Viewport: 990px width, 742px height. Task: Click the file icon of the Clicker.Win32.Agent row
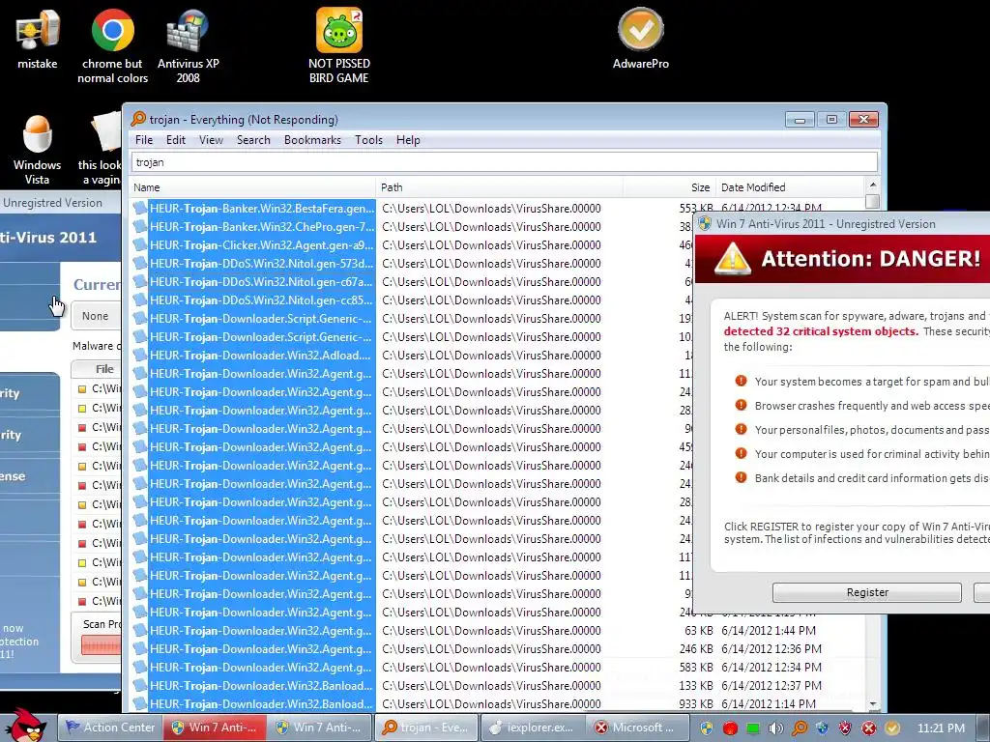point(139,244)
